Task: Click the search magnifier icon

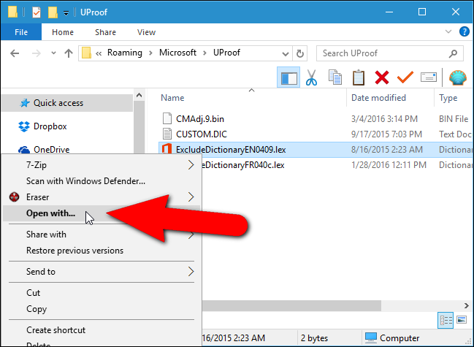Action: pos(453,53)
